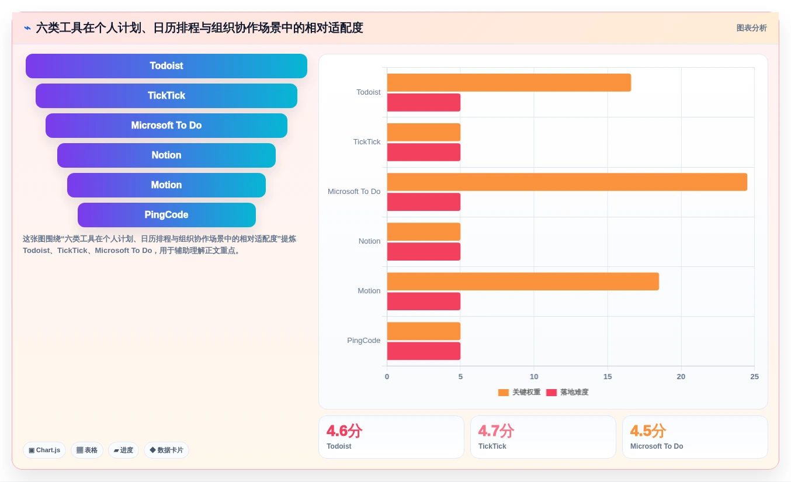Click the Motion y-axis label
This screenshot has height=482, width=791.
[369, 291]
